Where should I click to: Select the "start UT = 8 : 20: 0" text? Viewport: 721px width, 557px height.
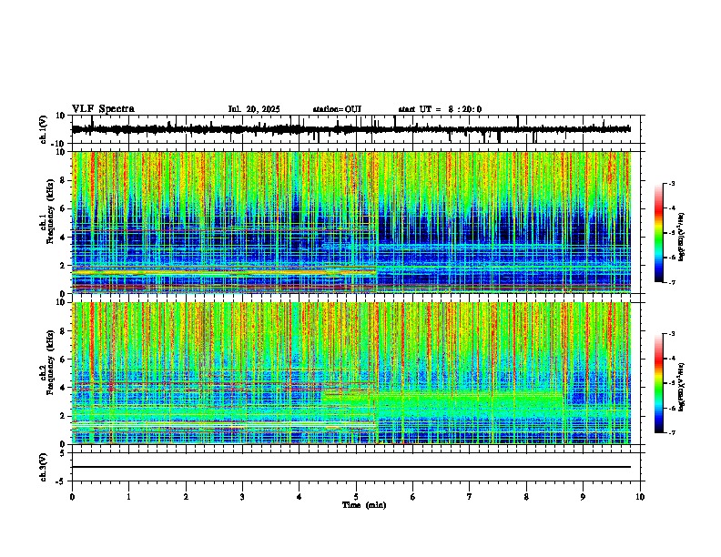coord(440,109)
